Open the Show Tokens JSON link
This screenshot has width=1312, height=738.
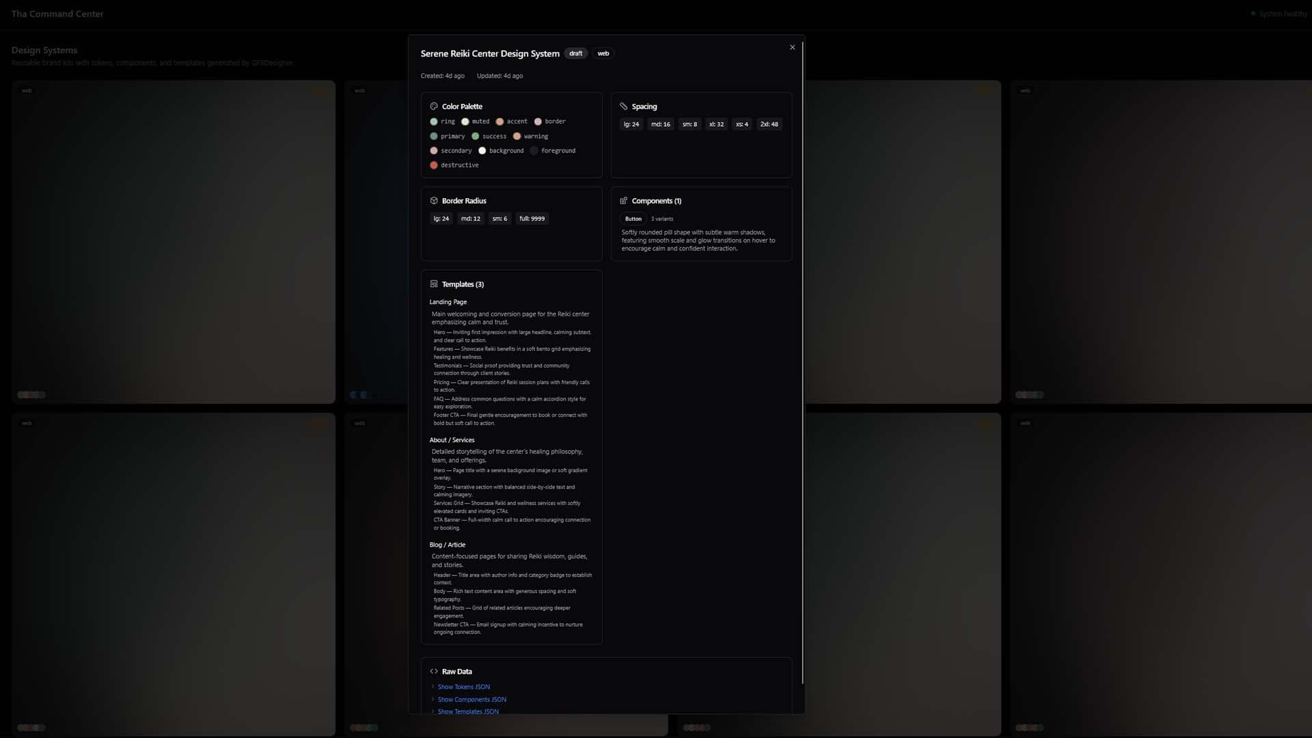coord(463,687)
